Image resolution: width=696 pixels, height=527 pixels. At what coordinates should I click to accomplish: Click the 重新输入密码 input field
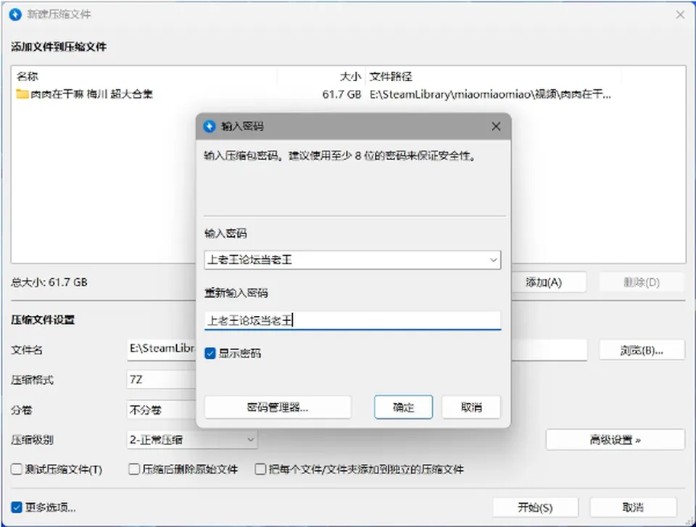[x=352, y=320]
